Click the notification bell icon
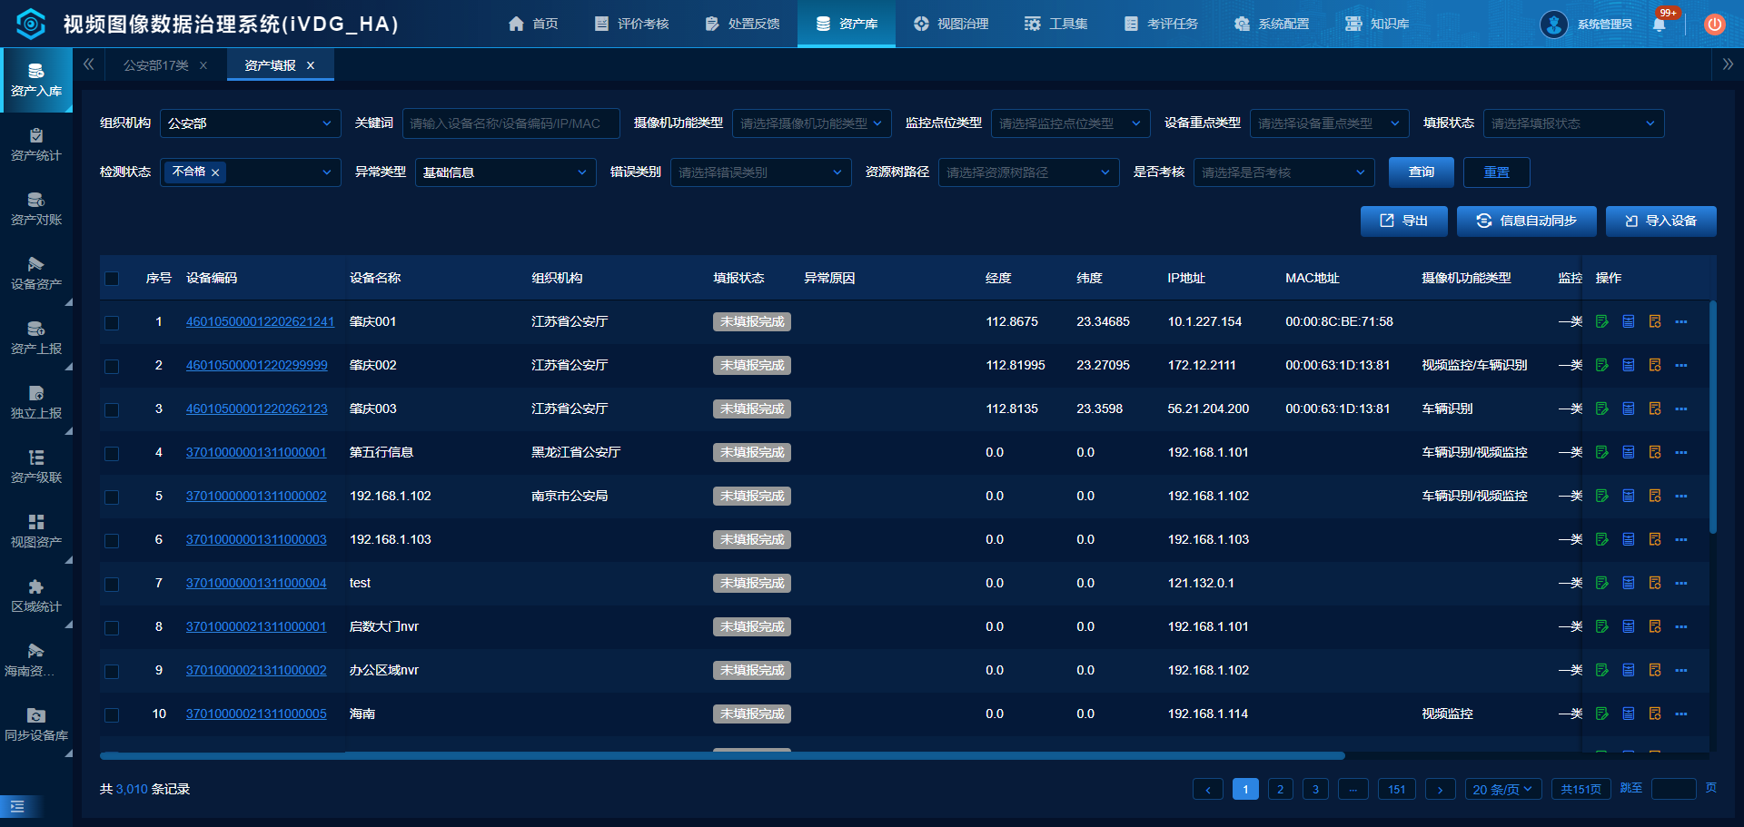Screen dimensions: 1744x827 pyautogui.click(x=1660, y=25)
